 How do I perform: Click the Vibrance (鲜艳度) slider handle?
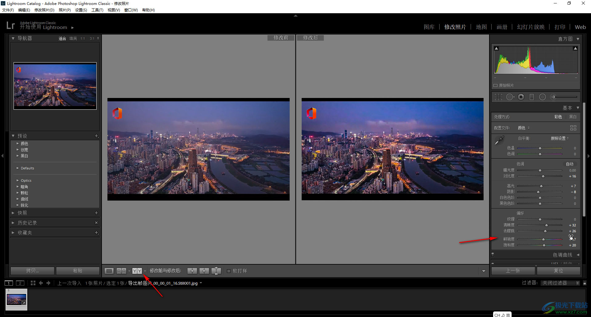click(x=543, y=239)
